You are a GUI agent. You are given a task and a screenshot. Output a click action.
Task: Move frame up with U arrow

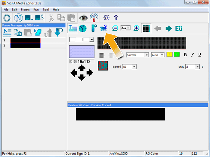[48, 32]
